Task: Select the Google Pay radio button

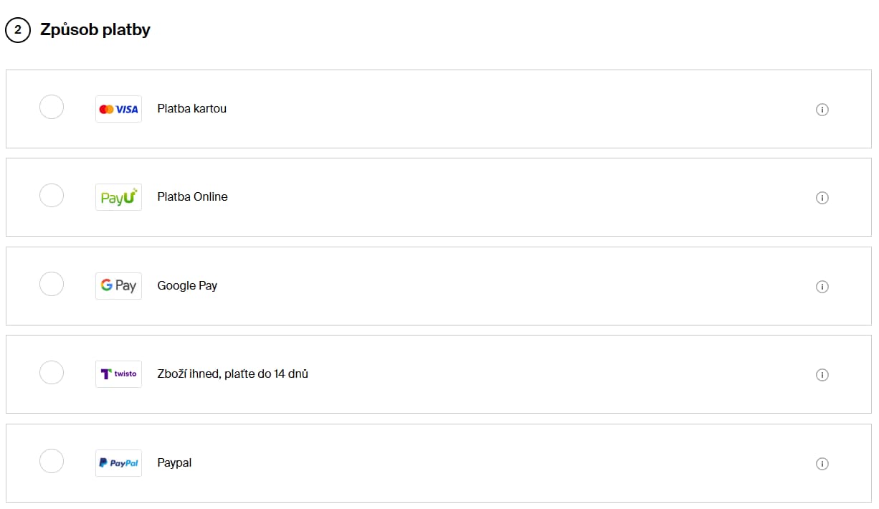Action: click(52, 284)
